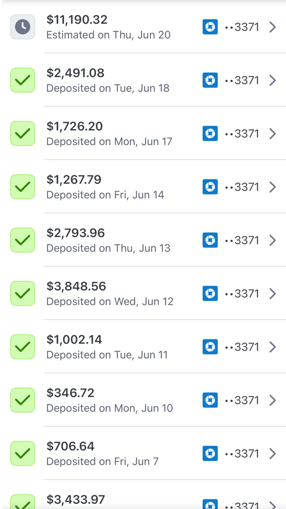Click the green checkmark beside the $3,848.56 deposit
Screen dimensions: 286x509
click(x=23, y=293)
